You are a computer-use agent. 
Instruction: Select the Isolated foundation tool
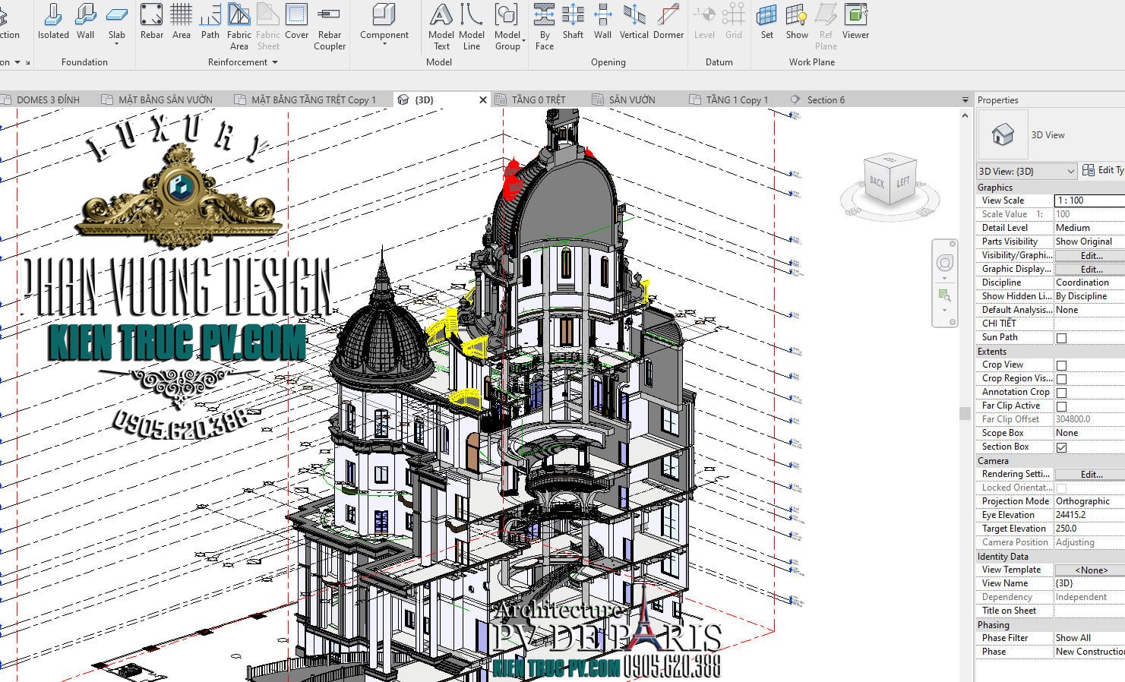point(53,22)
